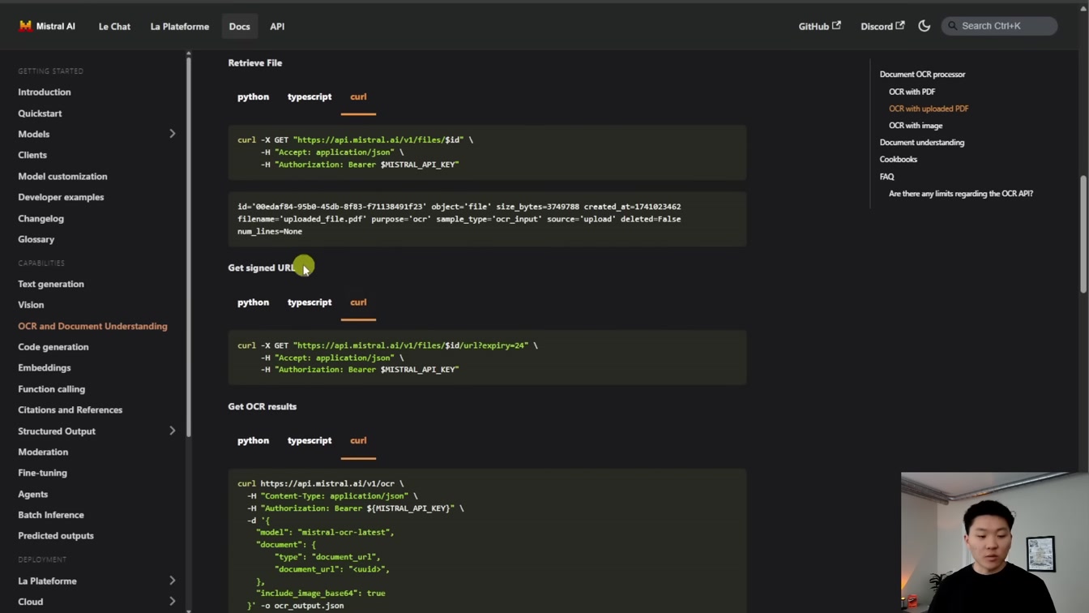Open Function calling page
Image resolution: width=1089 pixels, height=613 pixels.
[51, 389]
